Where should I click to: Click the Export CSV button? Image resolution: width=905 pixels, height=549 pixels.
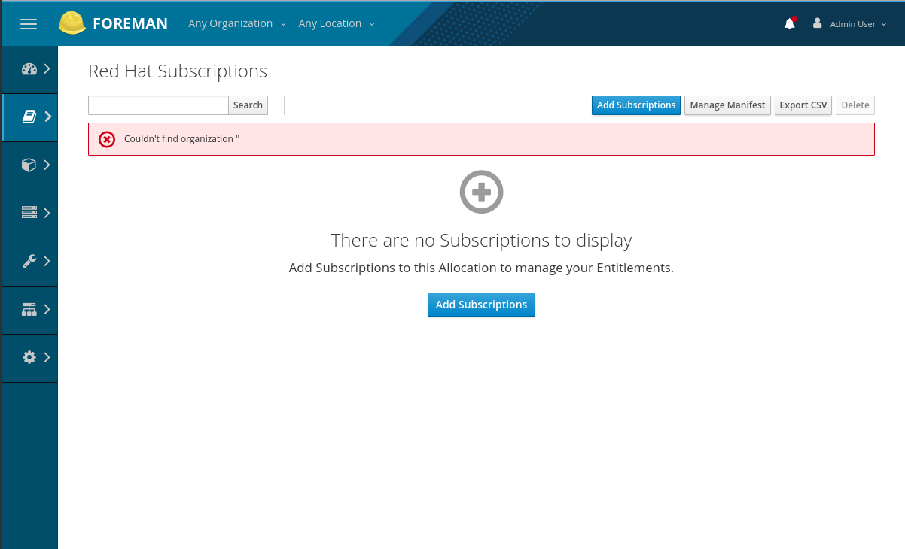pos(803,105)
